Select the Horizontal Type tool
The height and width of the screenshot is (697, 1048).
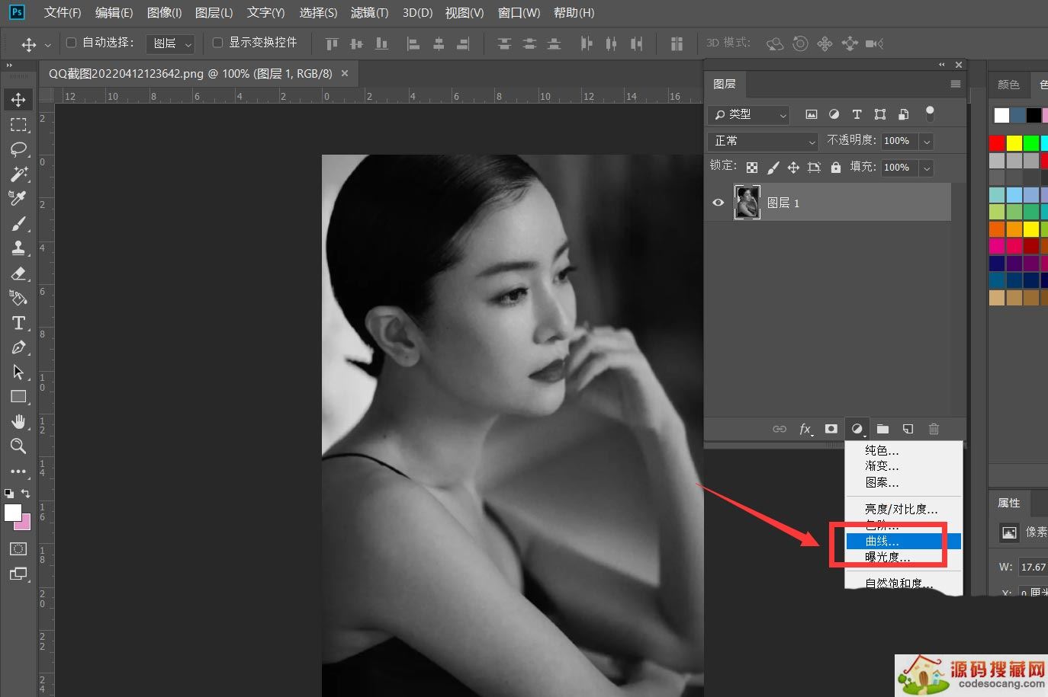point(18,323)
